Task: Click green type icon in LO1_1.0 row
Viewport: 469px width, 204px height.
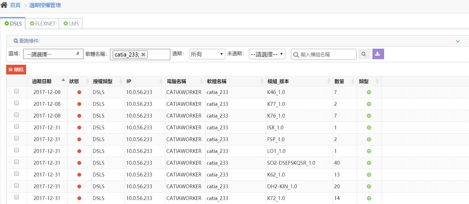Action: click(x=369, y=151)
